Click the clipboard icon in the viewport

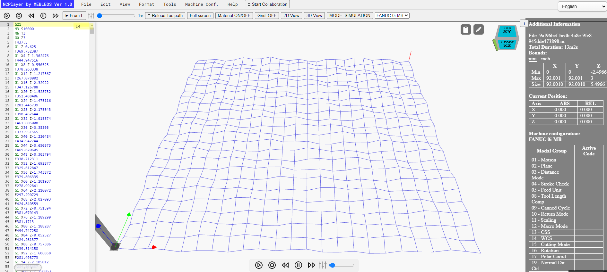coord(466,29)
